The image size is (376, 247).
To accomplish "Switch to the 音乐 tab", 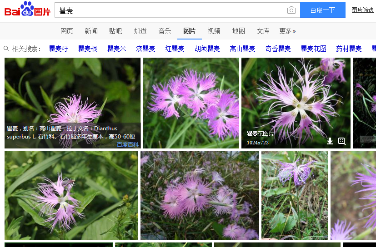I will [x=165, y=31].
